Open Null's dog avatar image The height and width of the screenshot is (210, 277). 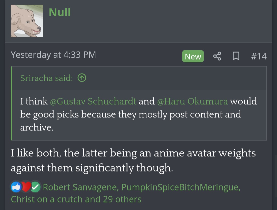[27, 21]
